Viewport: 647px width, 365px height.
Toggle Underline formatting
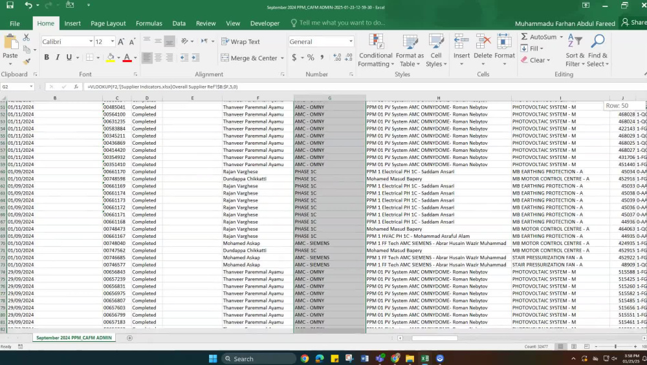[x=69, y=57]
